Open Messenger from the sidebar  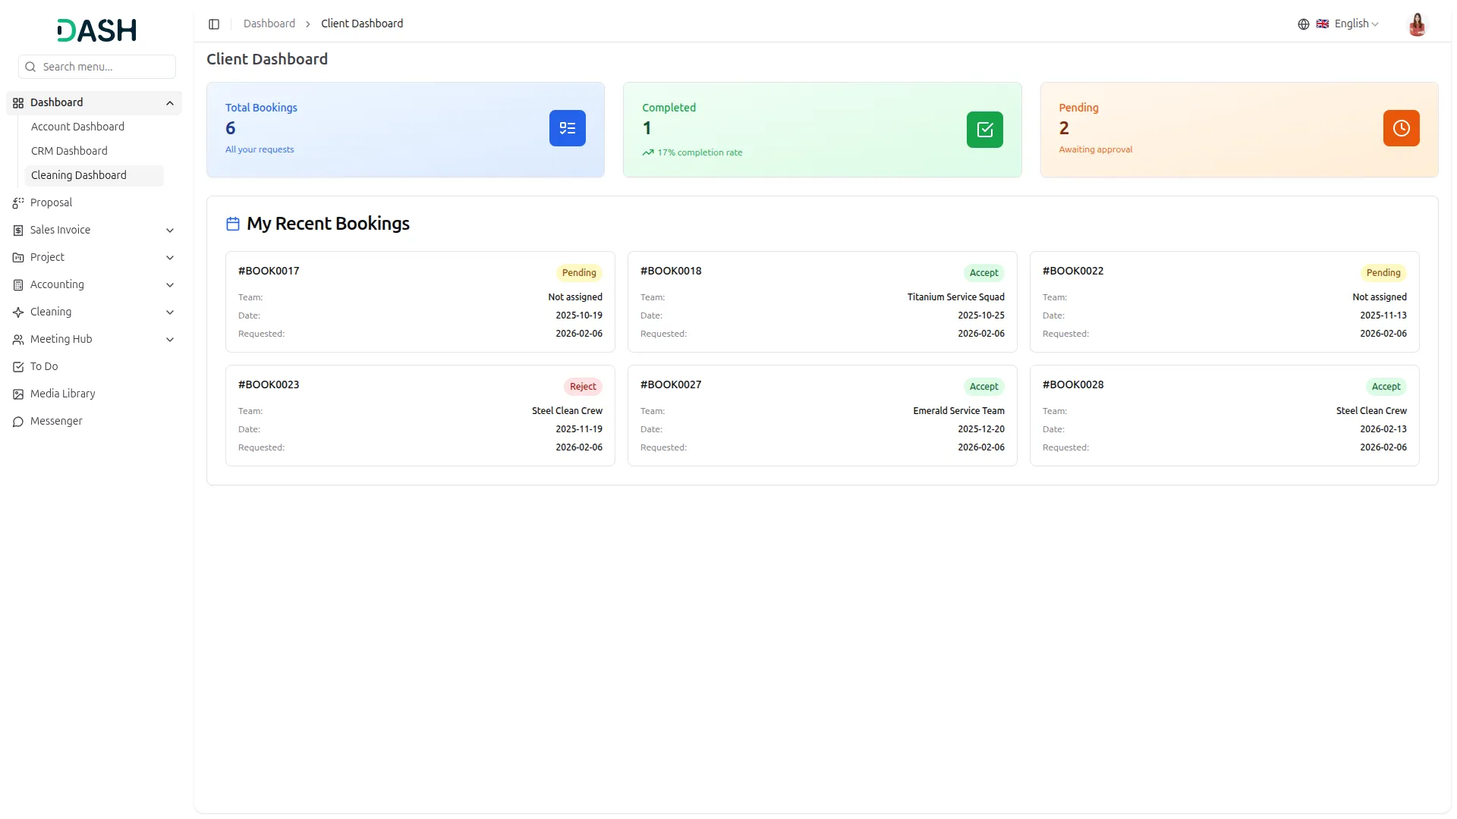56,421
